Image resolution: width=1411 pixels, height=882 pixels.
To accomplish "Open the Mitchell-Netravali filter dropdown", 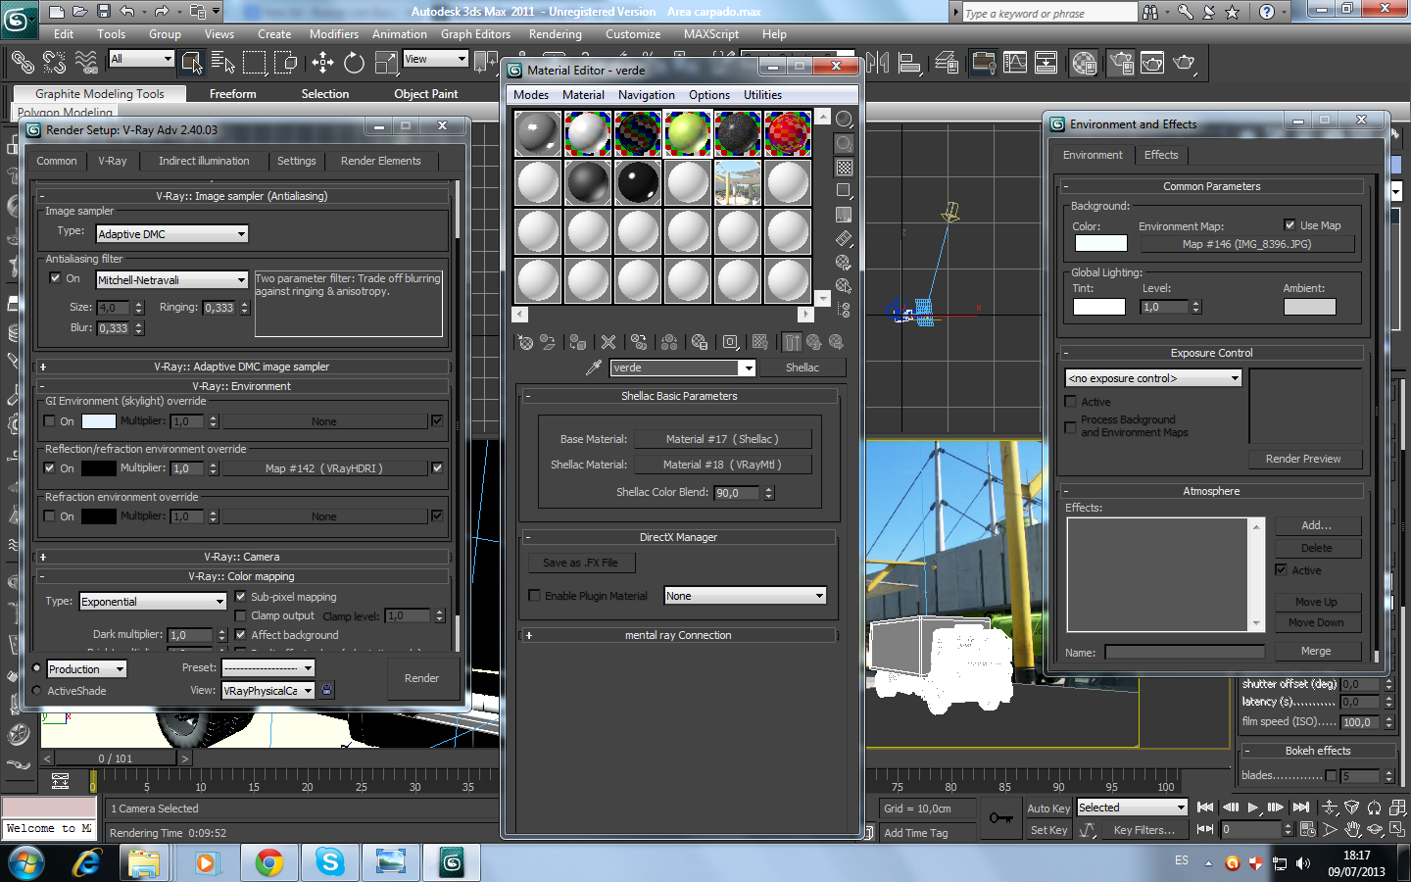I will click(172, 280).
